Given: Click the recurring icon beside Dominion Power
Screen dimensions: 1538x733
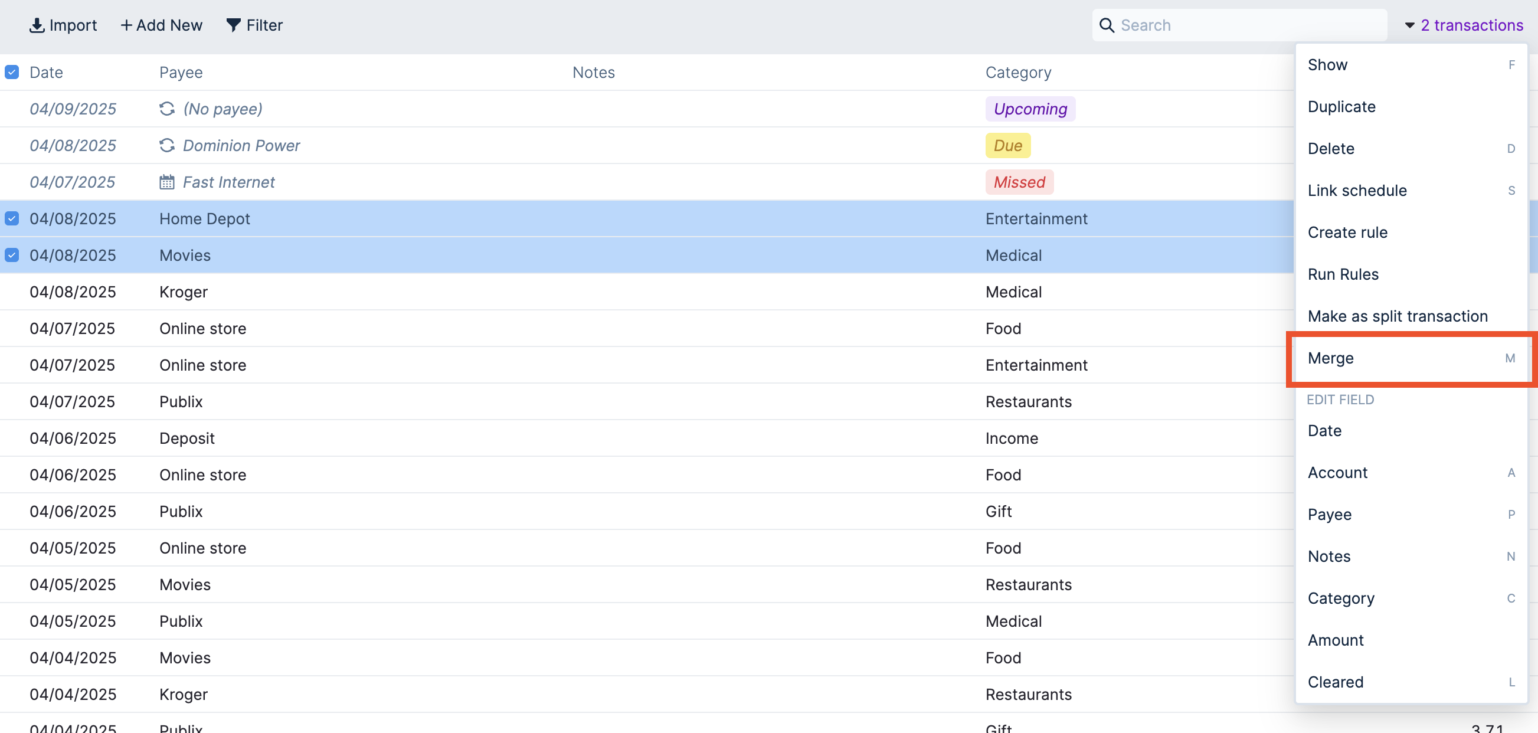Looking at the screenshot, I should [166, 146].
